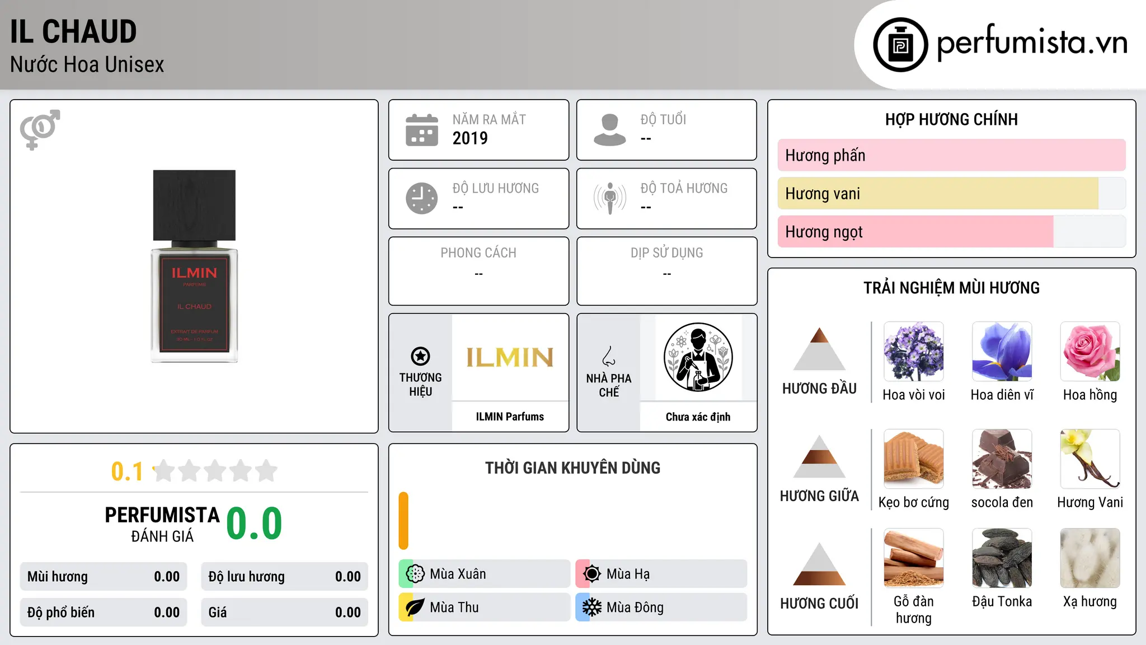
Task: Click the orange recommended-time bar
Action: [x=403, y=521]
